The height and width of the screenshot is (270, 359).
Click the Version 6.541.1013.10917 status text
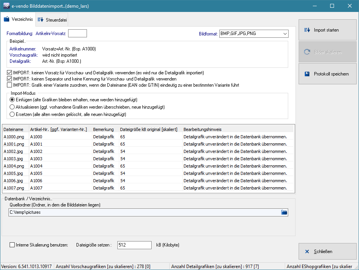(27, 267)
